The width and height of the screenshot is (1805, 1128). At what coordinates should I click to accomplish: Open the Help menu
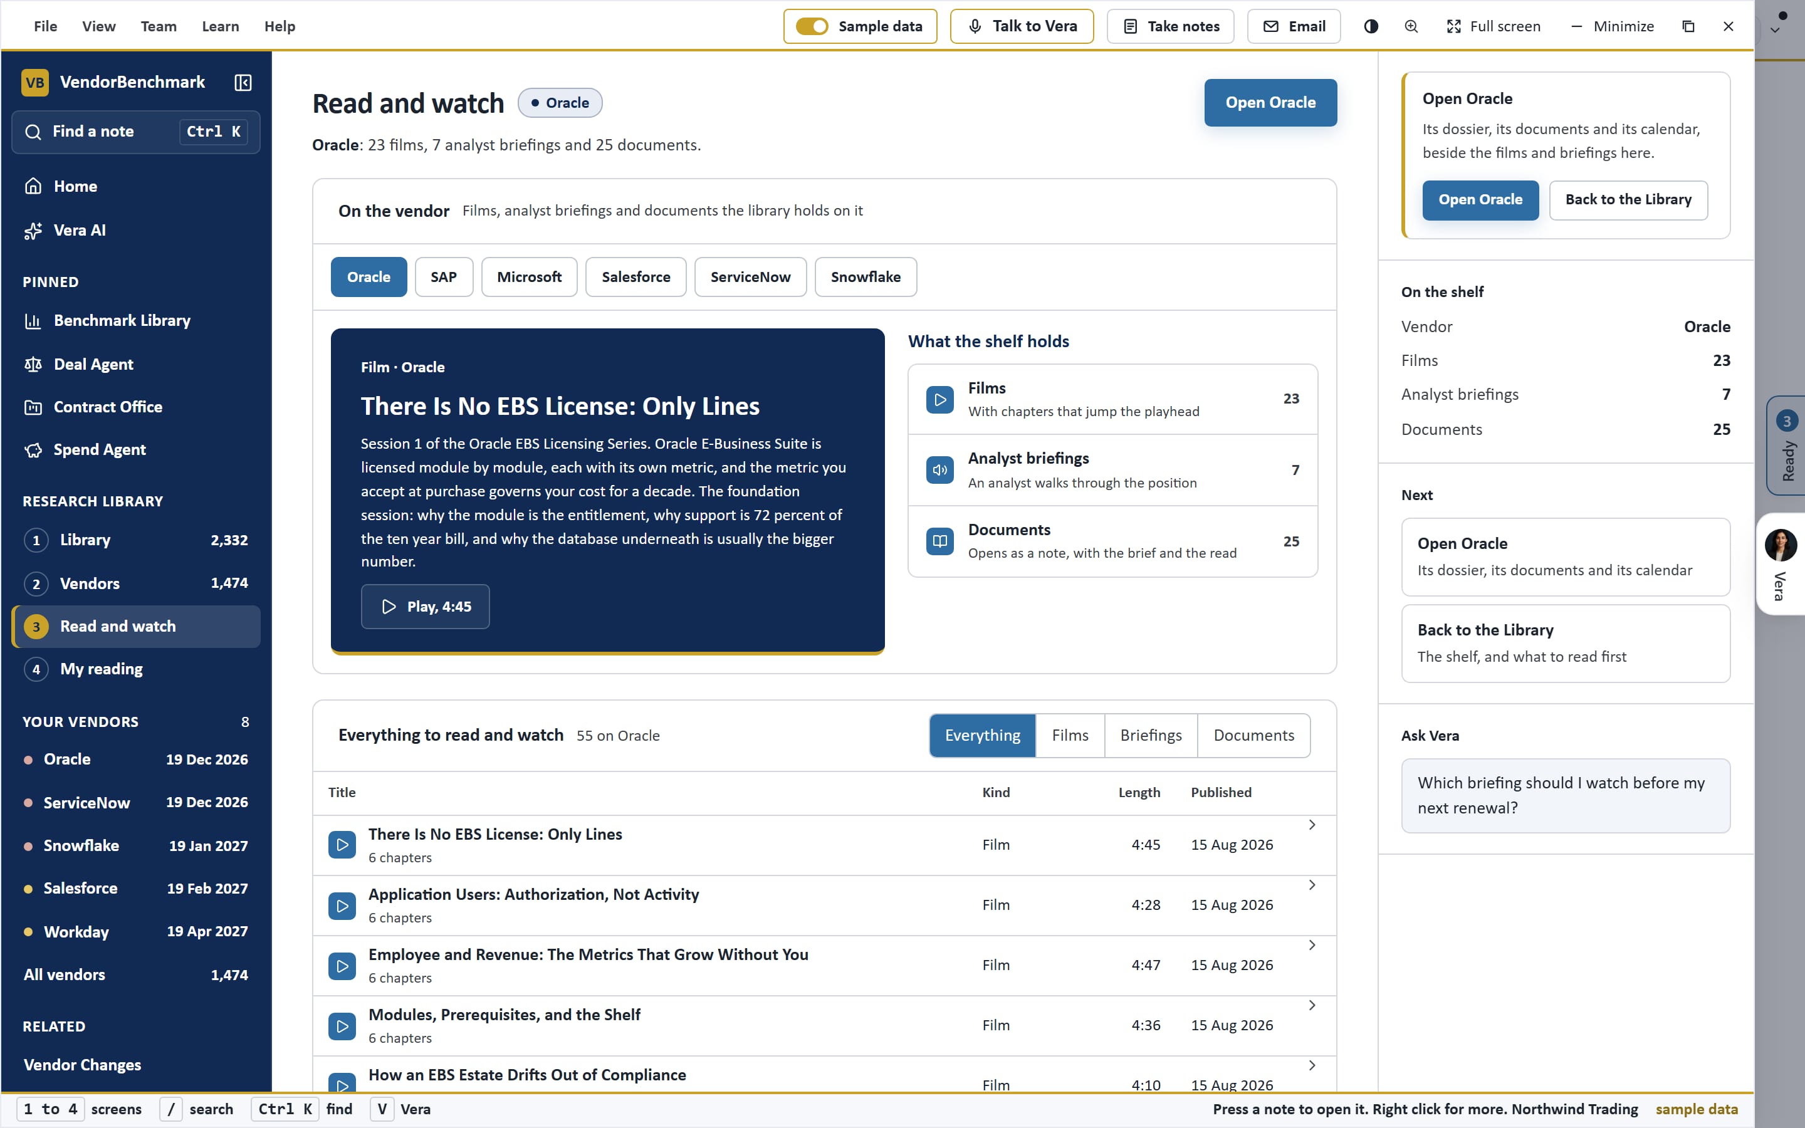(280, 26)
